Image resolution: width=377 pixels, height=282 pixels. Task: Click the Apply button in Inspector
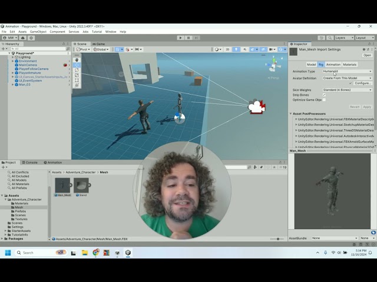[367, 107]
